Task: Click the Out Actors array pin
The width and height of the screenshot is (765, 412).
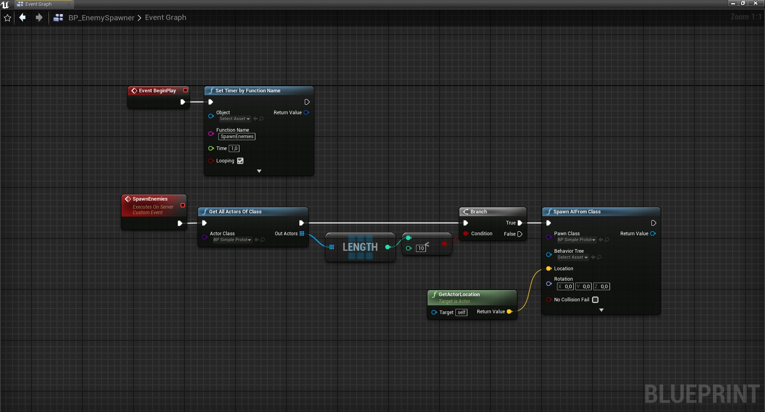Action: coord(302,234)
